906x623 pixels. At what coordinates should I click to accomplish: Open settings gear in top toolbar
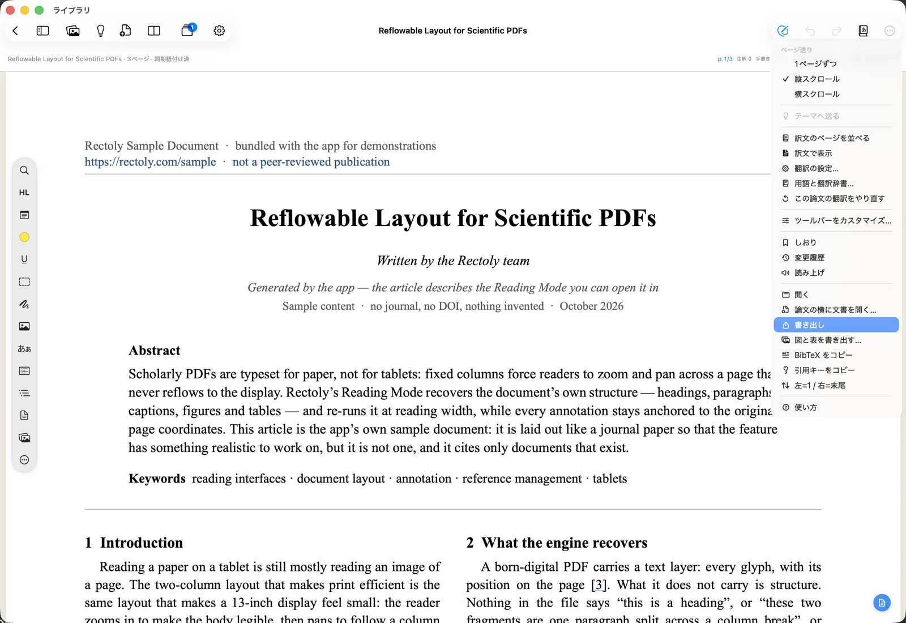coord(219,31)
